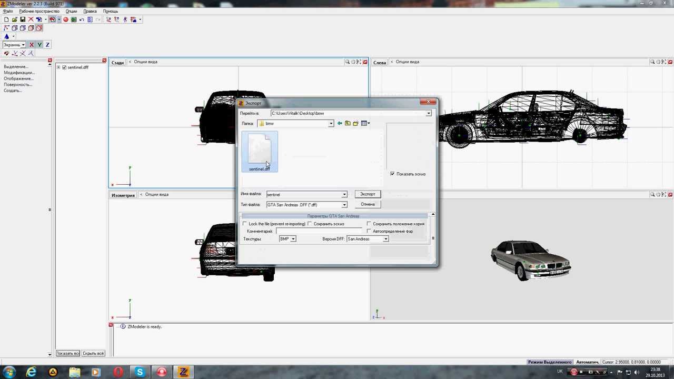Click the Save floppy disk icon
The image size is (674, 379).
click(x=23, y=19)
